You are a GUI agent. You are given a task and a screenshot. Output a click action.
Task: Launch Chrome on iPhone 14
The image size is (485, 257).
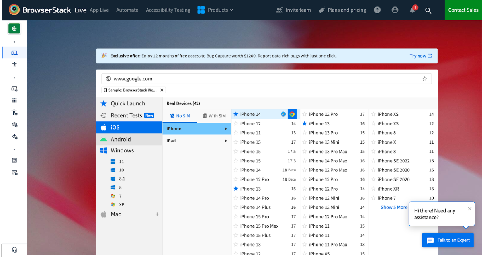click(x=292, y=114)
